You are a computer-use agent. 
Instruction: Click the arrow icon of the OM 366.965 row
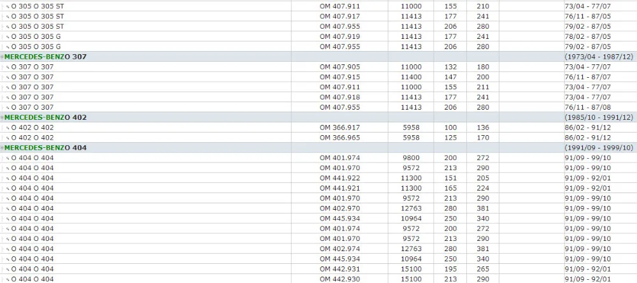8,138
